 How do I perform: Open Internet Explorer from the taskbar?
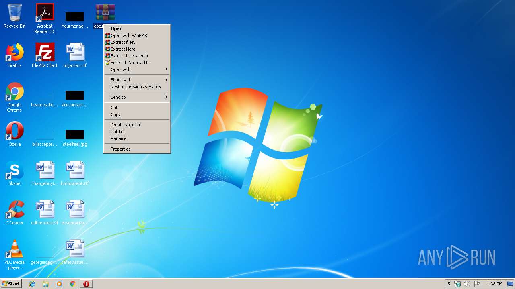pyautogui.click(x=32, y=284)
